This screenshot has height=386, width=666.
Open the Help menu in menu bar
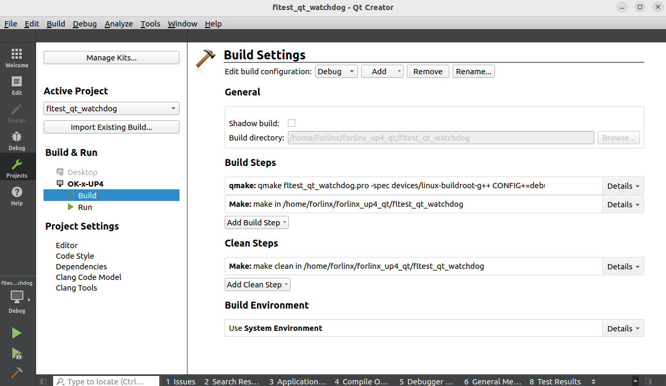214,24
